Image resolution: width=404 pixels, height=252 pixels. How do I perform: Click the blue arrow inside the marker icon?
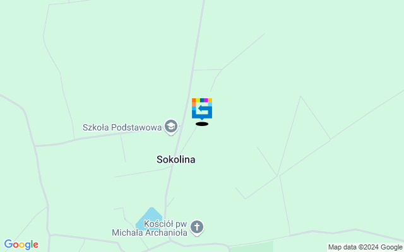203,108
